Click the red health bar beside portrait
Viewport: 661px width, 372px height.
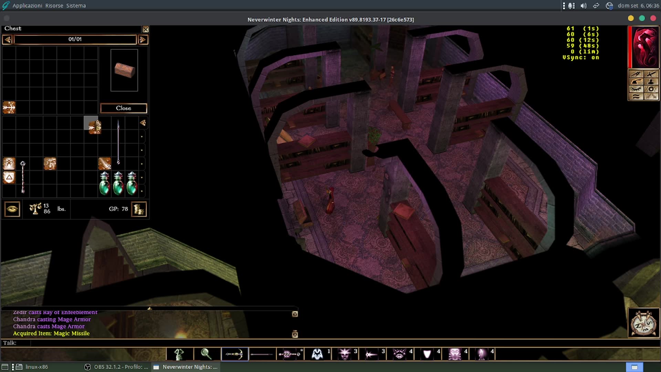tap(630, 47)
